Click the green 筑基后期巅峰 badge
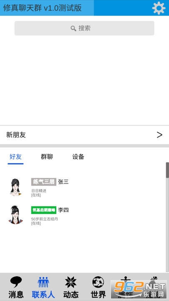Screen dimensions: 169x301 [x=44, y=210]
